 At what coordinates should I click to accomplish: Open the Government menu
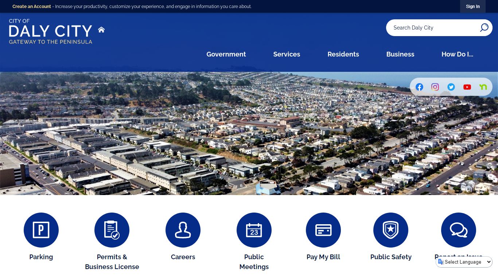point(226,54)
